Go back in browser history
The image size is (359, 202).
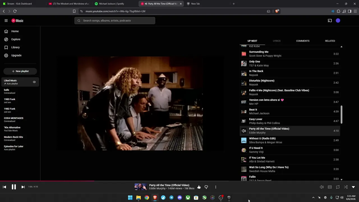(x=4, y=11)
